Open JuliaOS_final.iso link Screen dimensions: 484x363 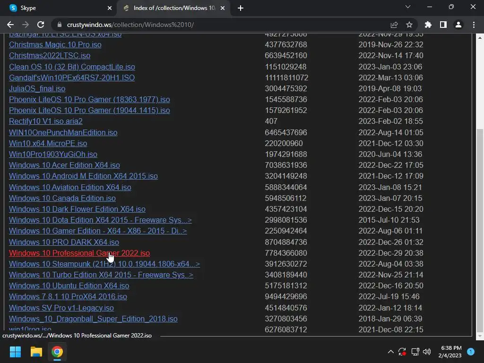[37, 88]
